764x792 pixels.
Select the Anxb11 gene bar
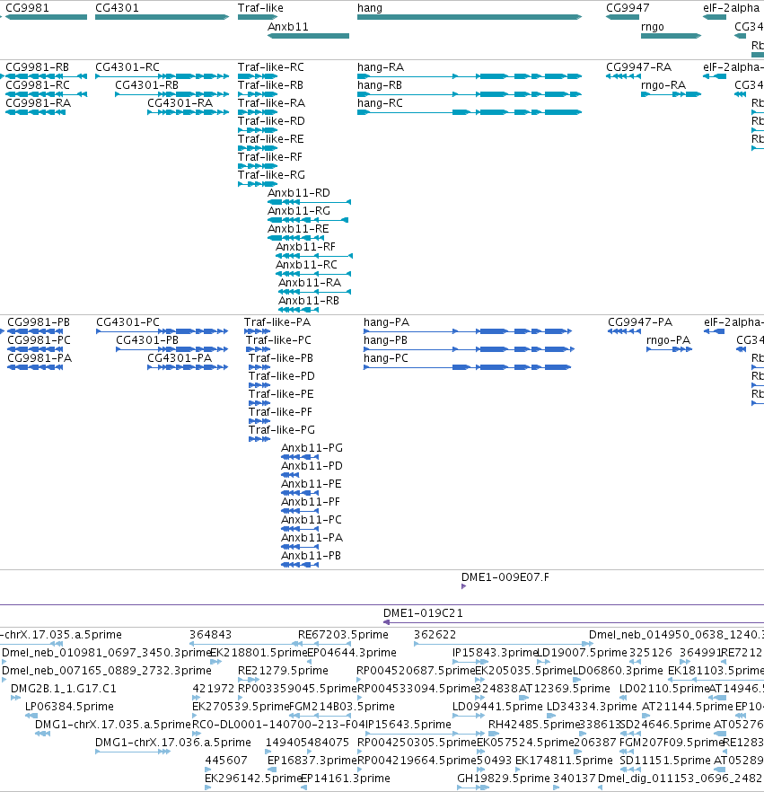pos(309,36)
